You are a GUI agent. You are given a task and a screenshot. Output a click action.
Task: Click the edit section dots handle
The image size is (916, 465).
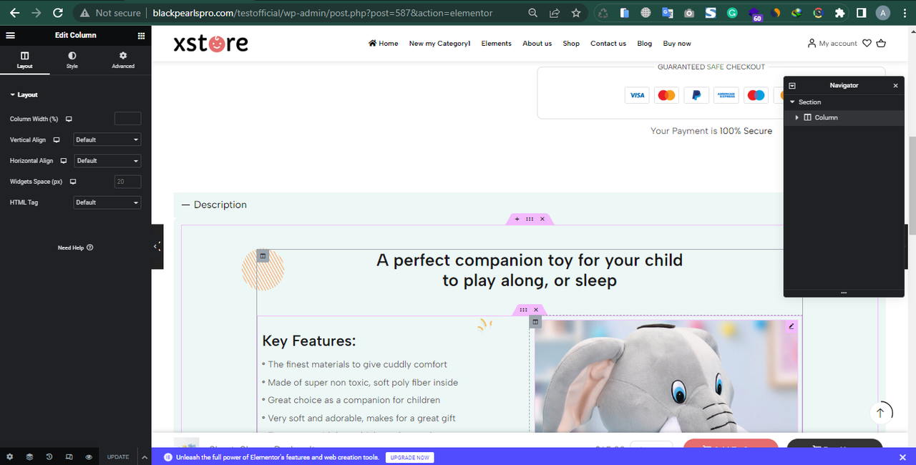[x=530, y=219]
